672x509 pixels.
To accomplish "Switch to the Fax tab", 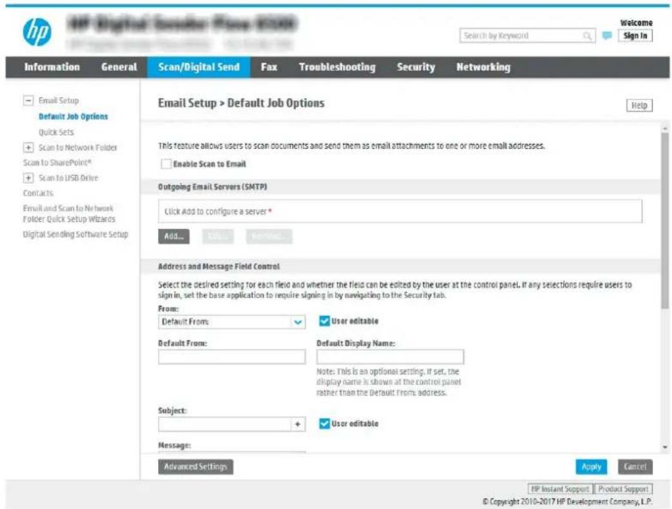I will [269, 67].
